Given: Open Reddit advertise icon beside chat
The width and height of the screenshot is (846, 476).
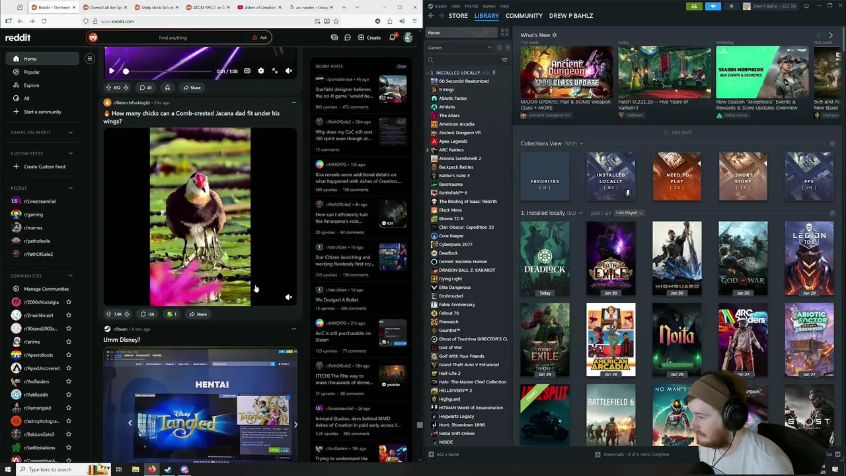Looking at the screenshot, I should click(x=334, y=38).
